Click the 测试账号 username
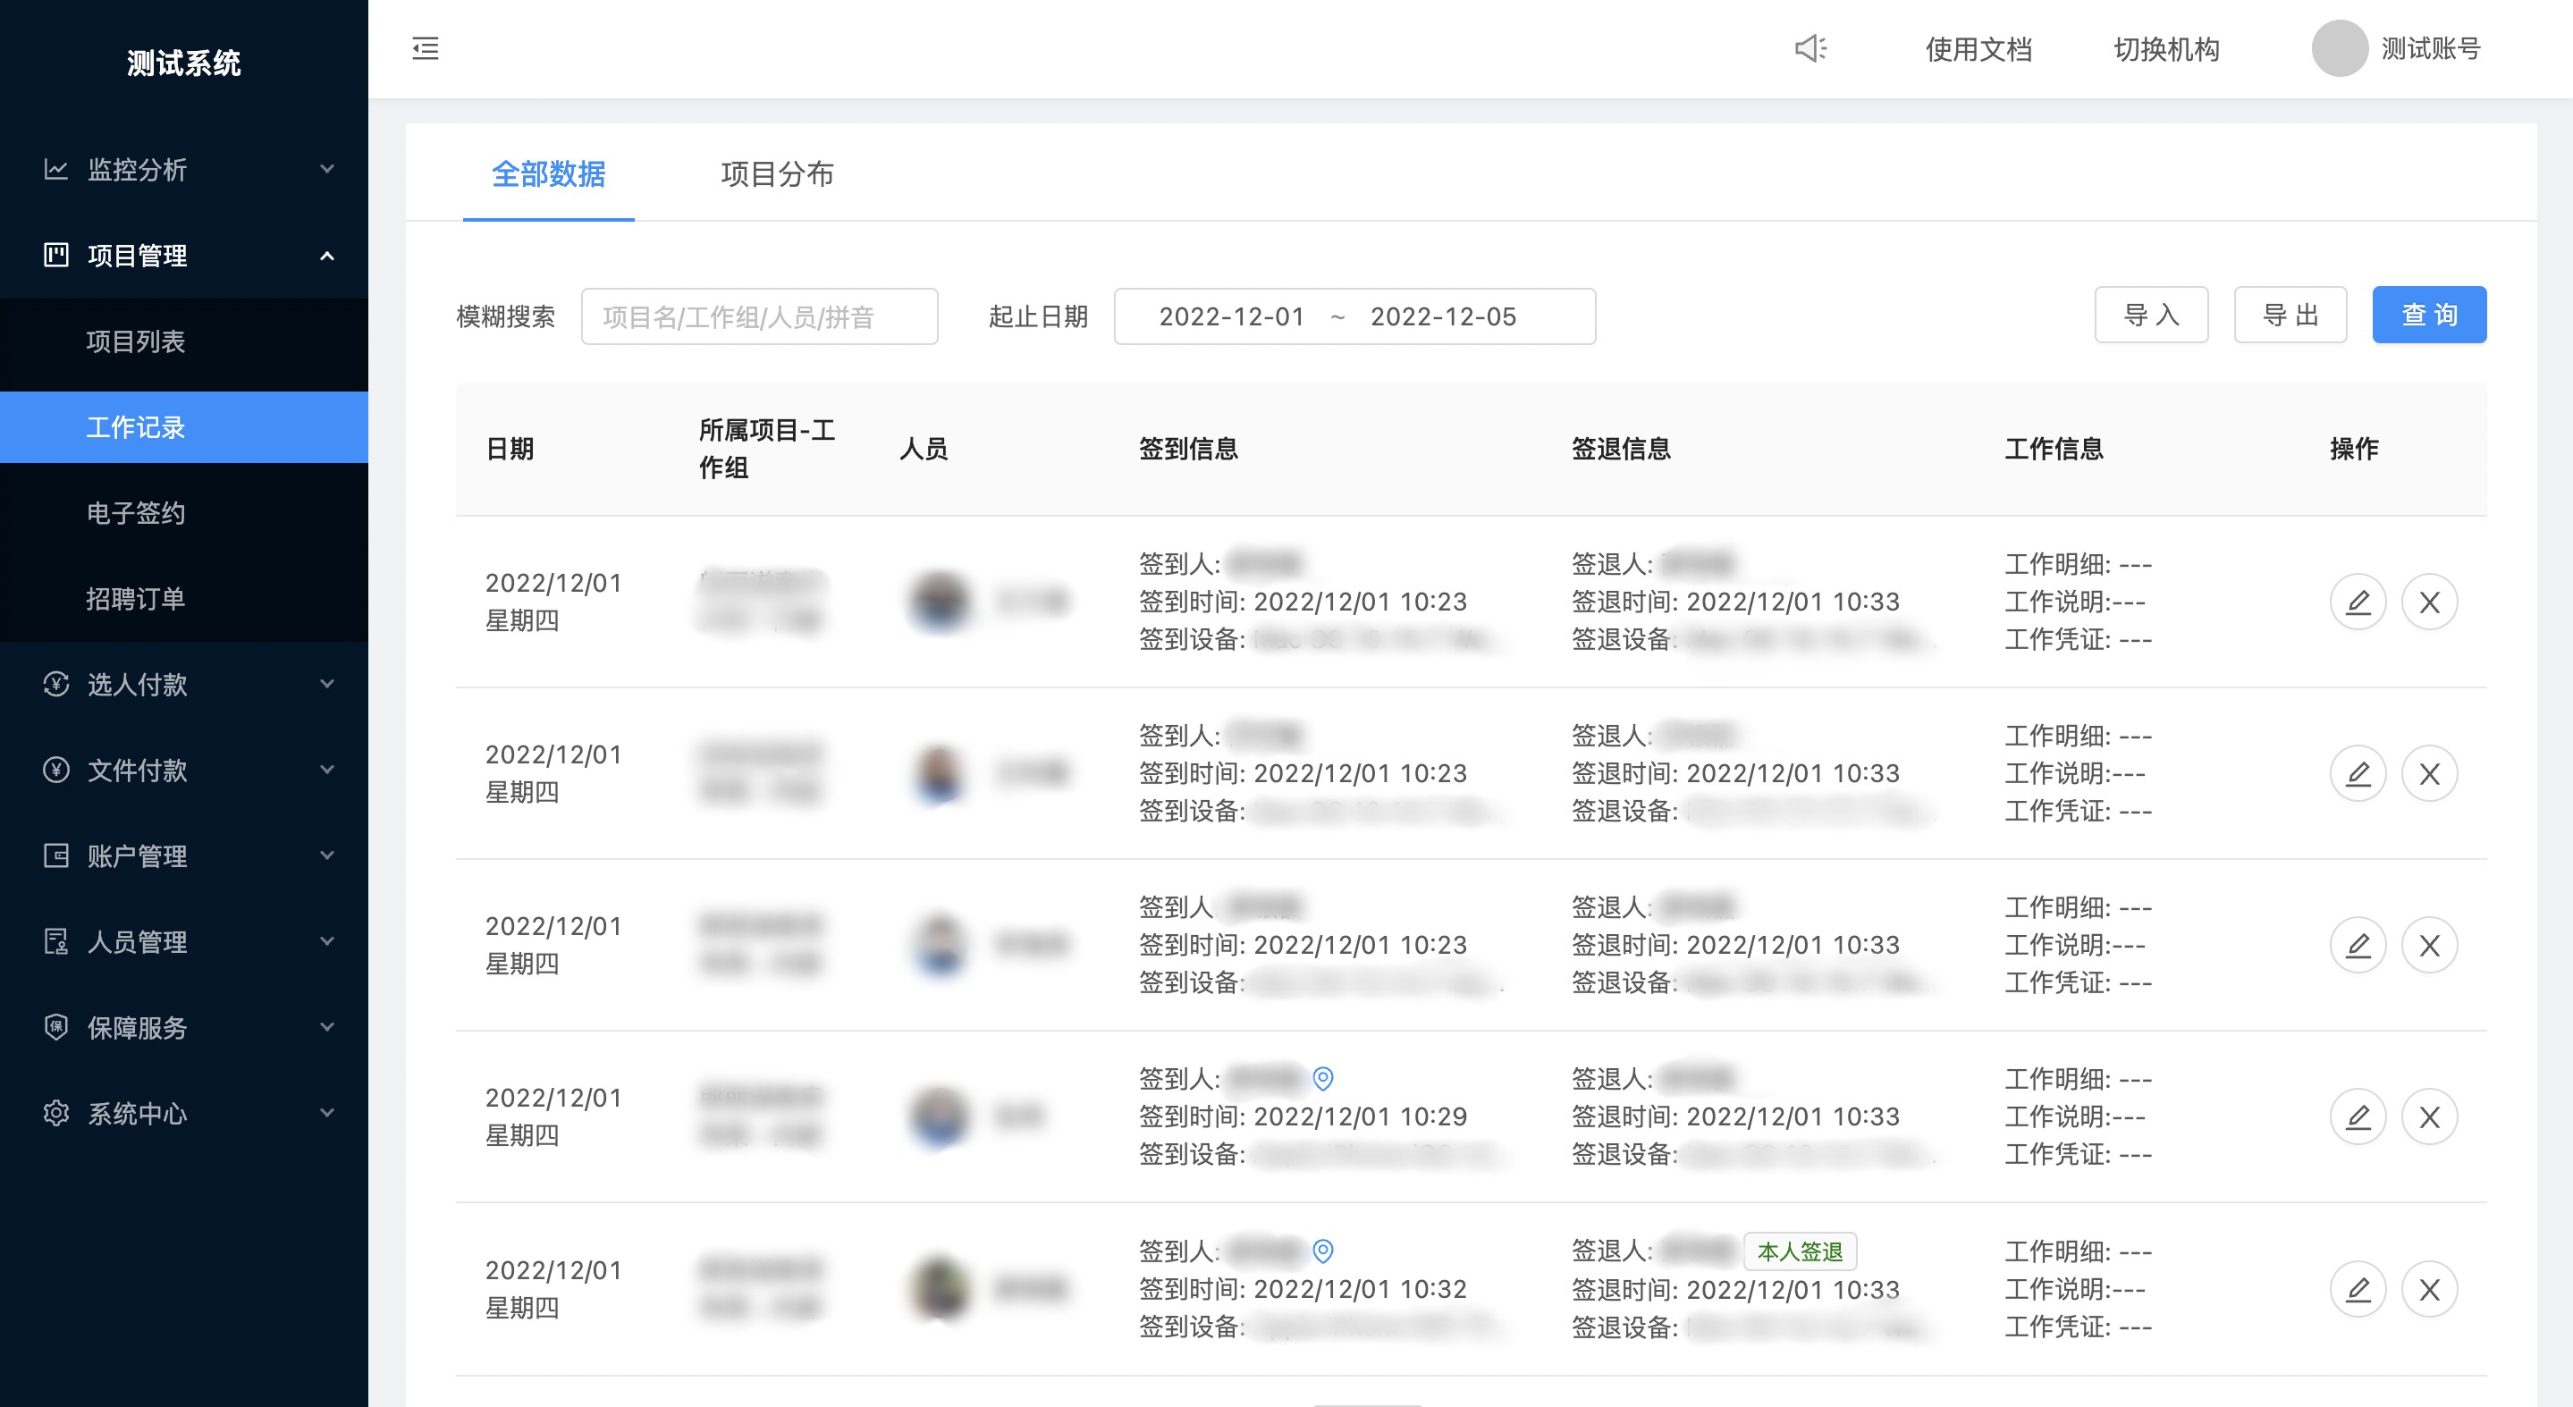Viewport: 2573px width, 1407px height. point(2430,49)
